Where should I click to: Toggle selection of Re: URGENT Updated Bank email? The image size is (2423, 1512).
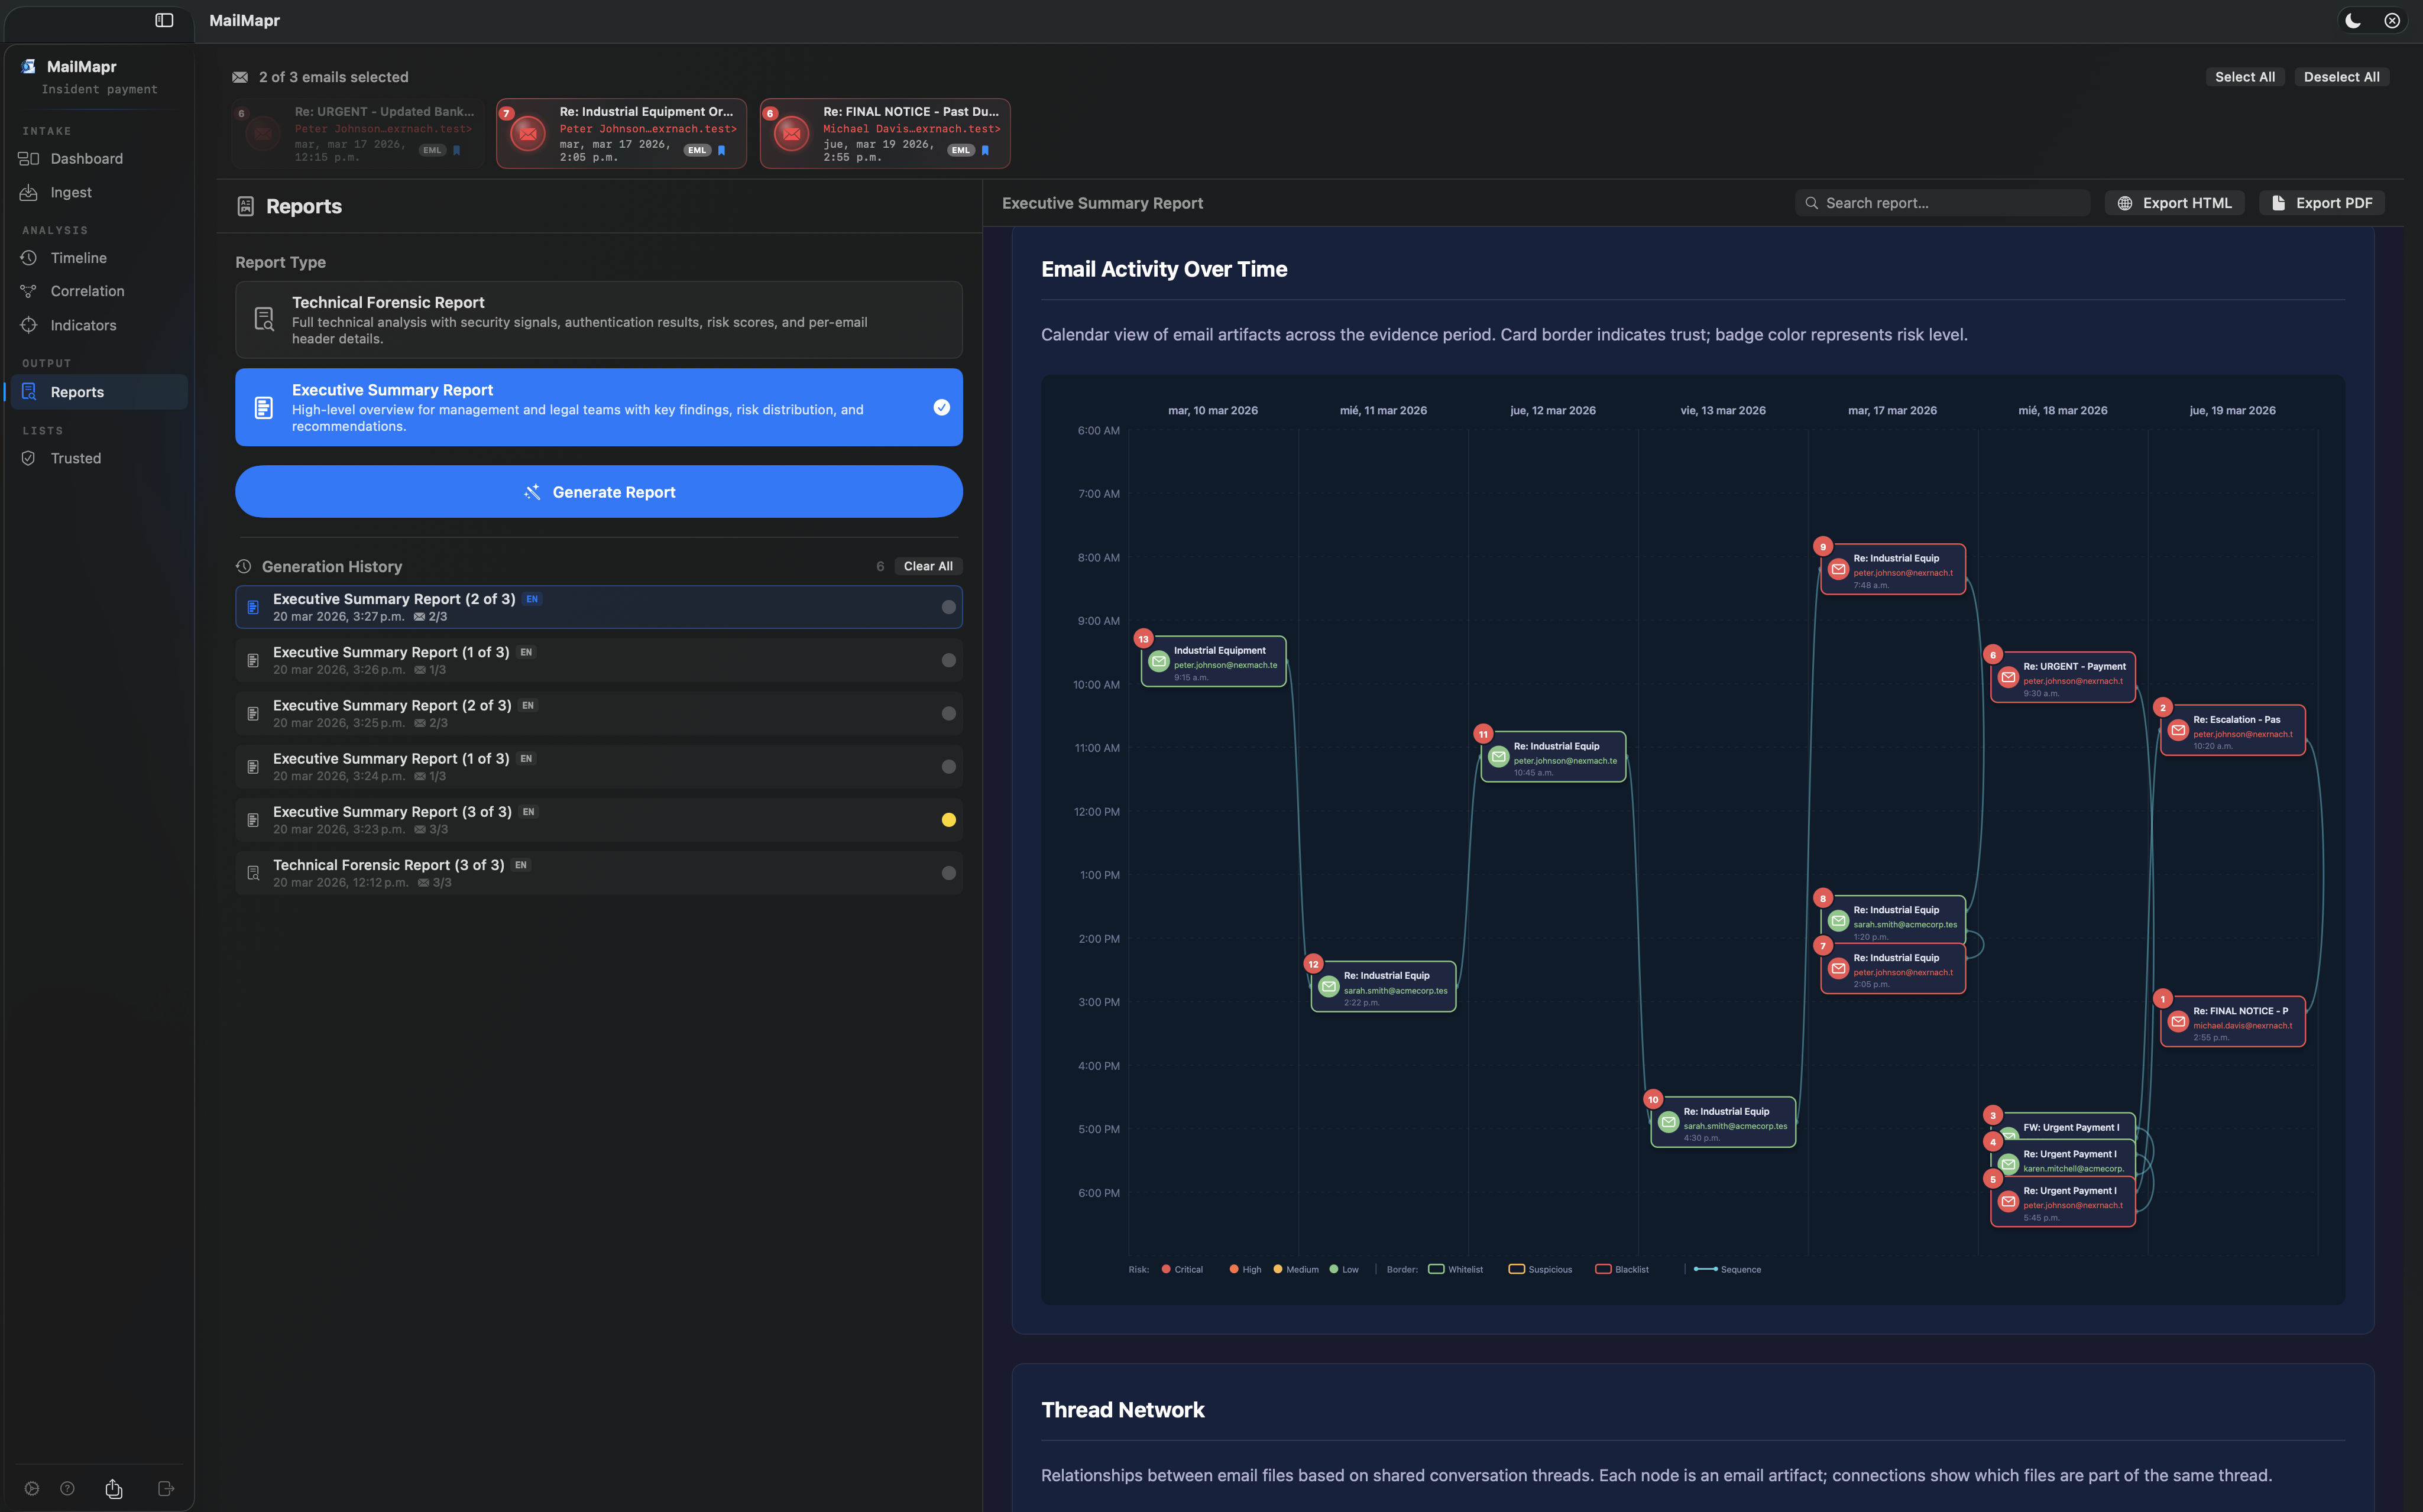tap(358, 133)
